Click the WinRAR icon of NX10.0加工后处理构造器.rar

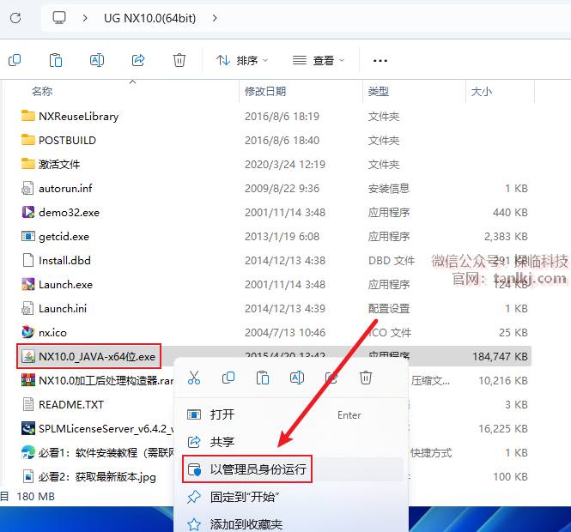point(28,380)
